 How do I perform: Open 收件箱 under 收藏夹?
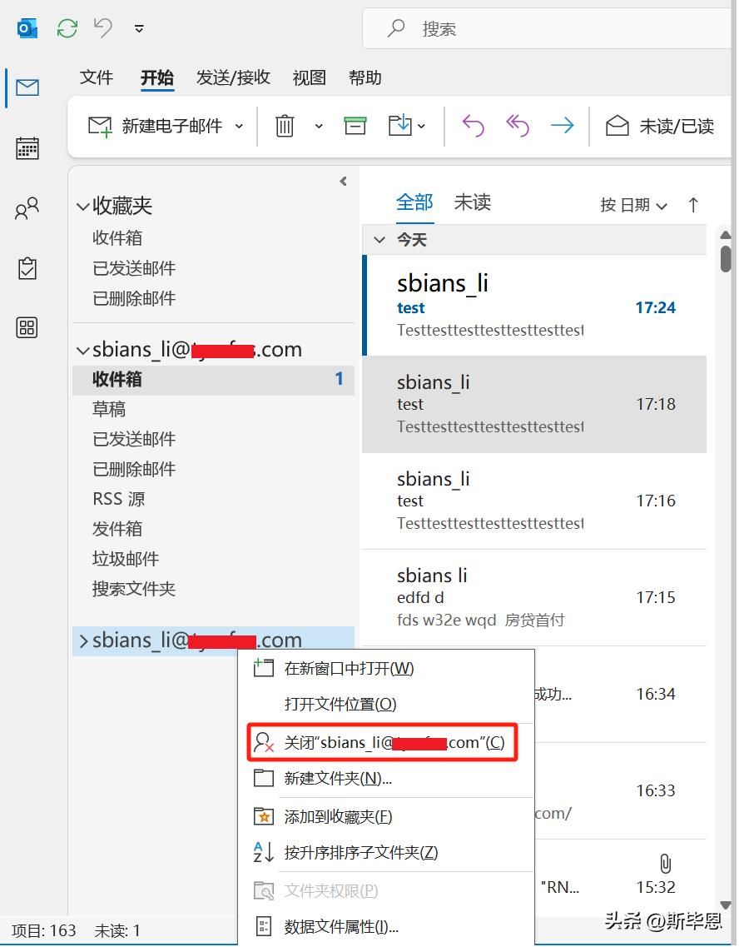pyautogui.click(x=117, y=238)
